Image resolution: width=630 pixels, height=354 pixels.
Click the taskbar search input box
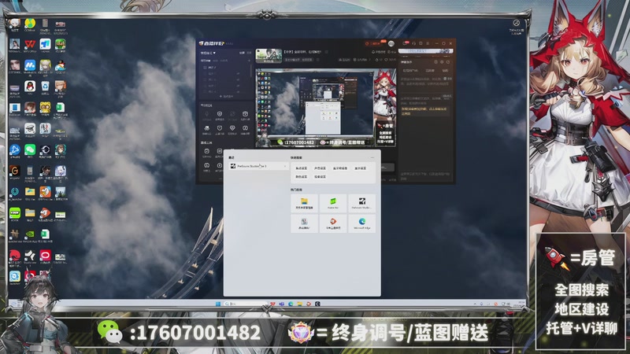246,304
